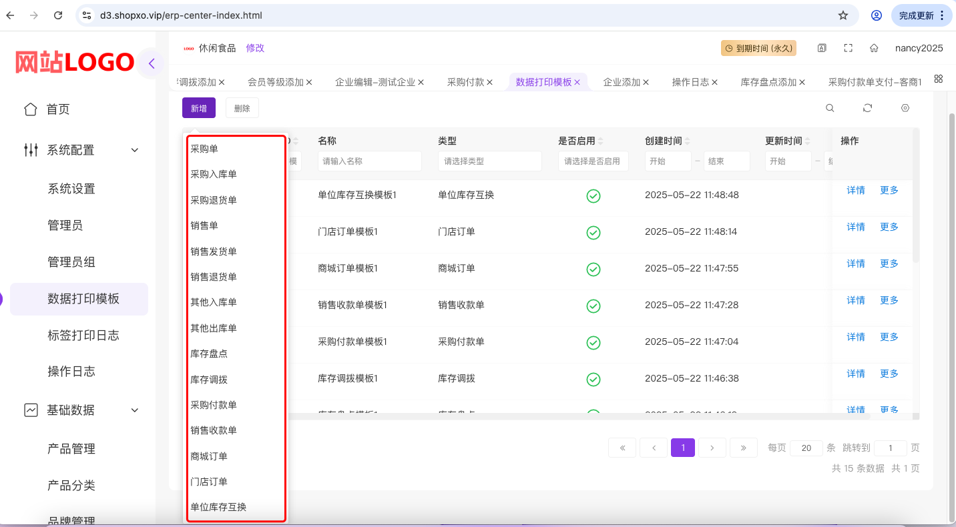
Task: Collapse the sidebar with the purple chevron
Action: point(152,64)
